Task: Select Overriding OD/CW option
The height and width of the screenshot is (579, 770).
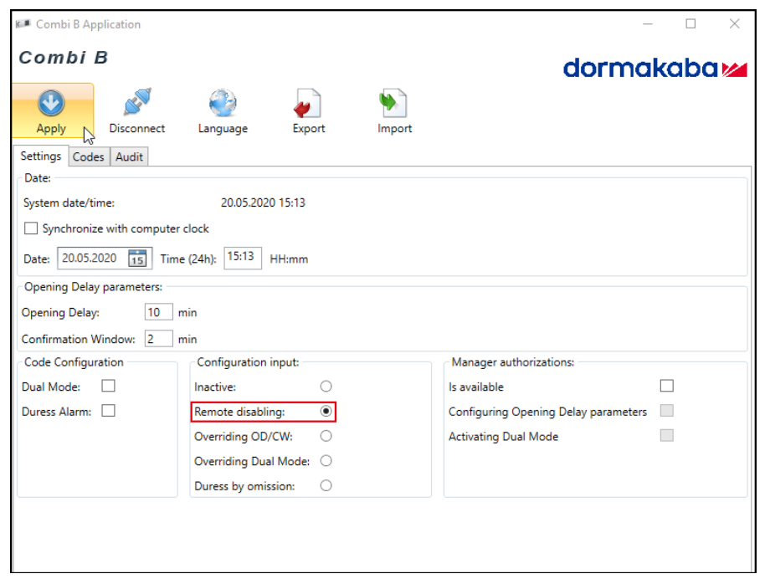Action: 326,436
